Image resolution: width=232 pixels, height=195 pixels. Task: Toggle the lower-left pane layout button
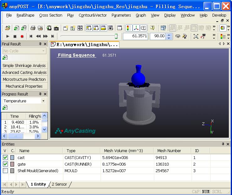click(96, 28)
